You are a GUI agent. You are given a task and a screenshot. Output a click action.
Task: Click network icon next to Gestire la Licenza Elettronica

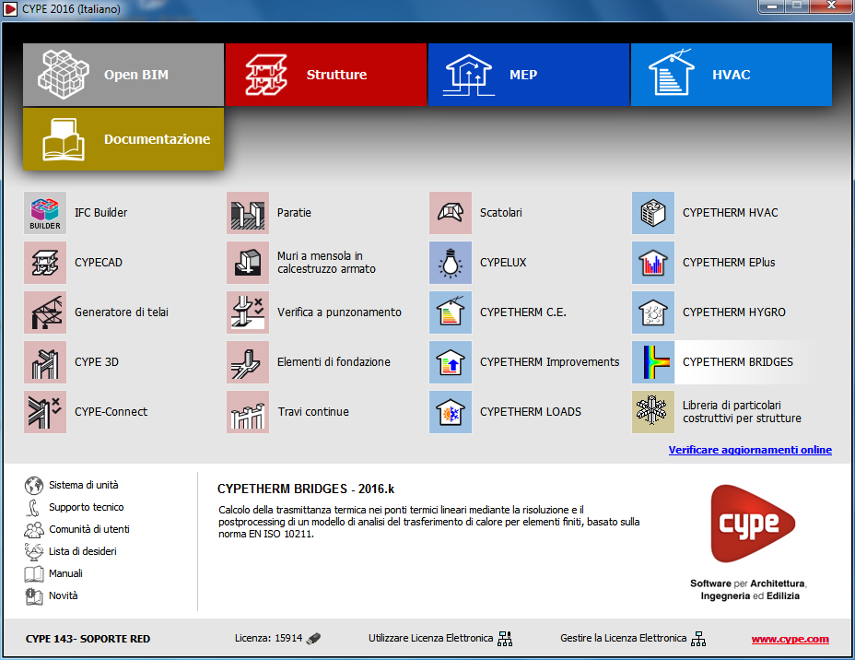[698, 638]
